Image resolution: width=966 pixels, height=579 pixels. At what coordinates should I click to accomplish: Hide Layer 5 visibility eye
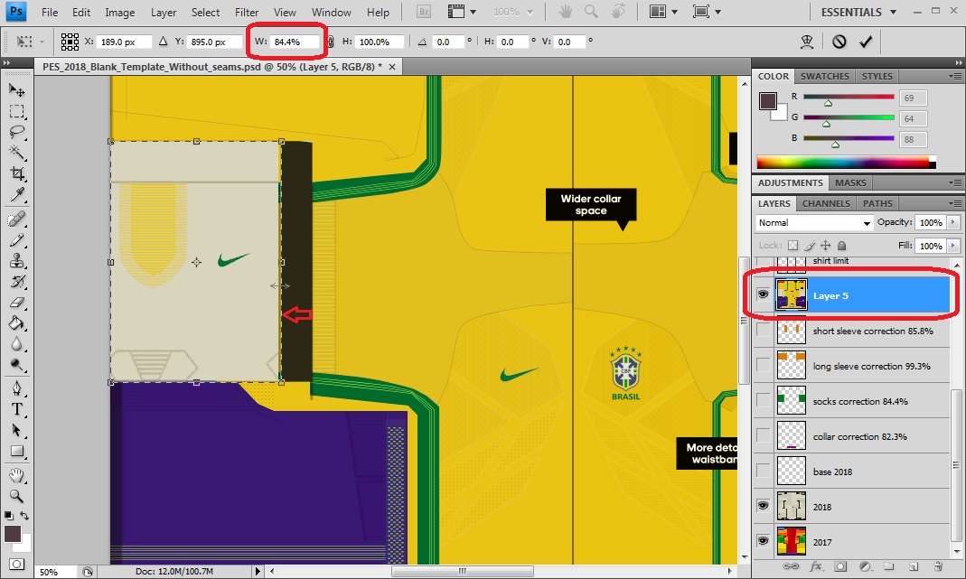[763, 294]
